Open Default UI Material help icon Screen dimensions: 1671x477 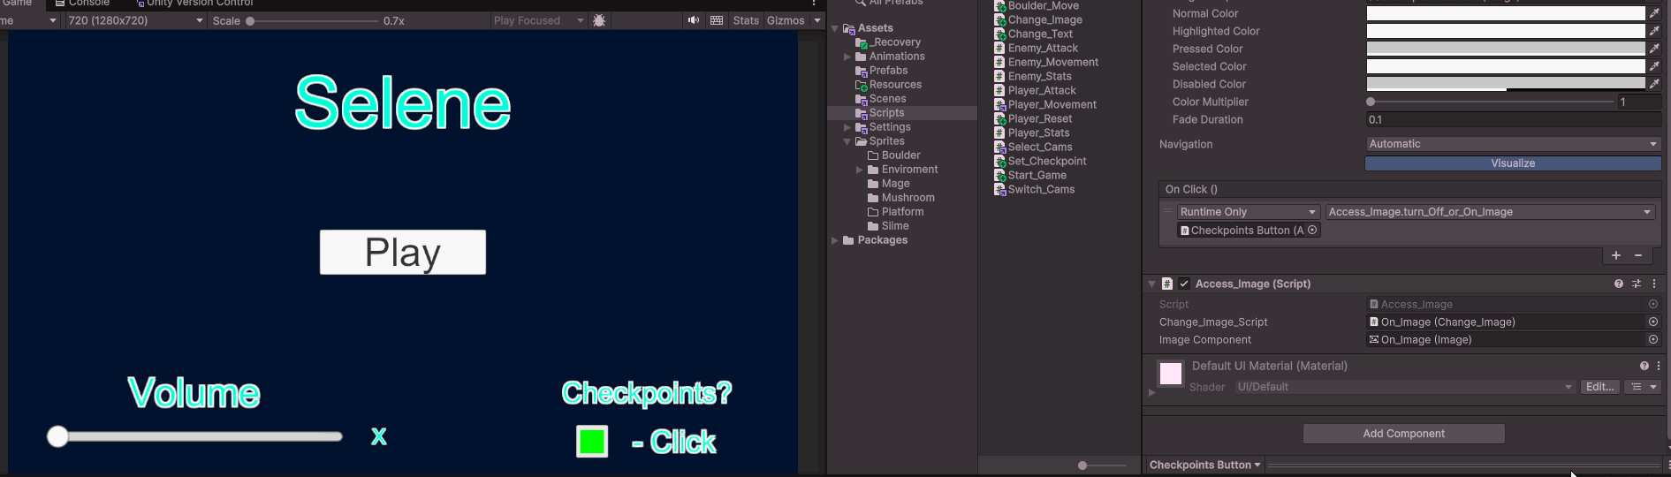pos(1644,366)
